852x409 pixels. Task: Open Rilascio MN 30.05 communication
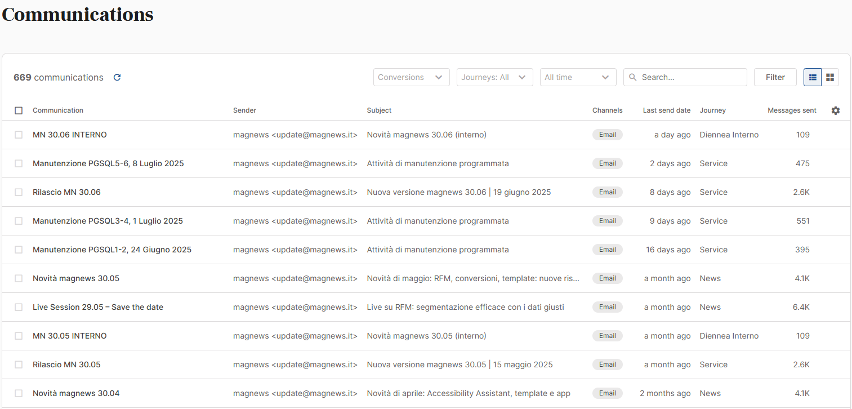66,364
